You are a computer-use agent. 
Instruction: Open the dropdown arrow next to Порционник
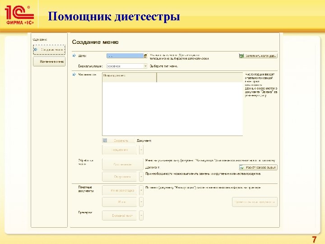click(141, 150)
